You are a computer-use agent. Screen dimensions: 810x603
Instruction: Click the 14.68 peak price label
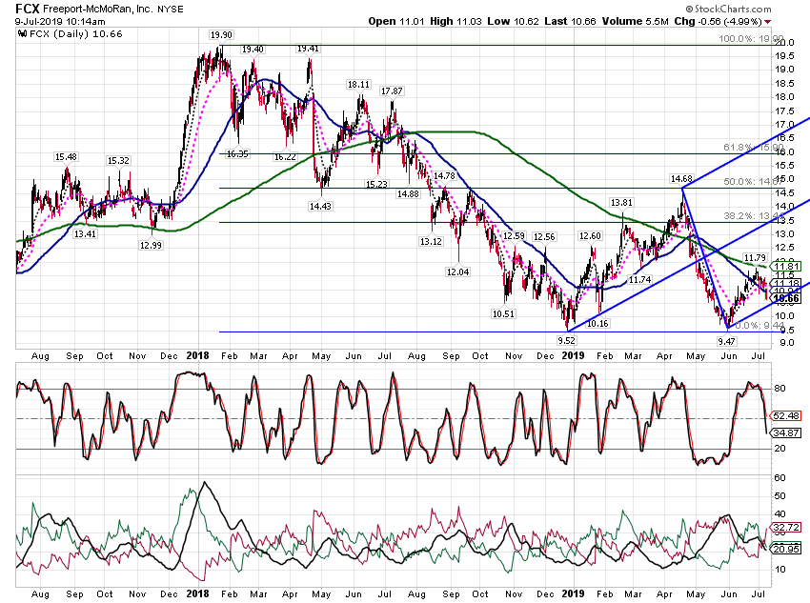tap(680, 179)
